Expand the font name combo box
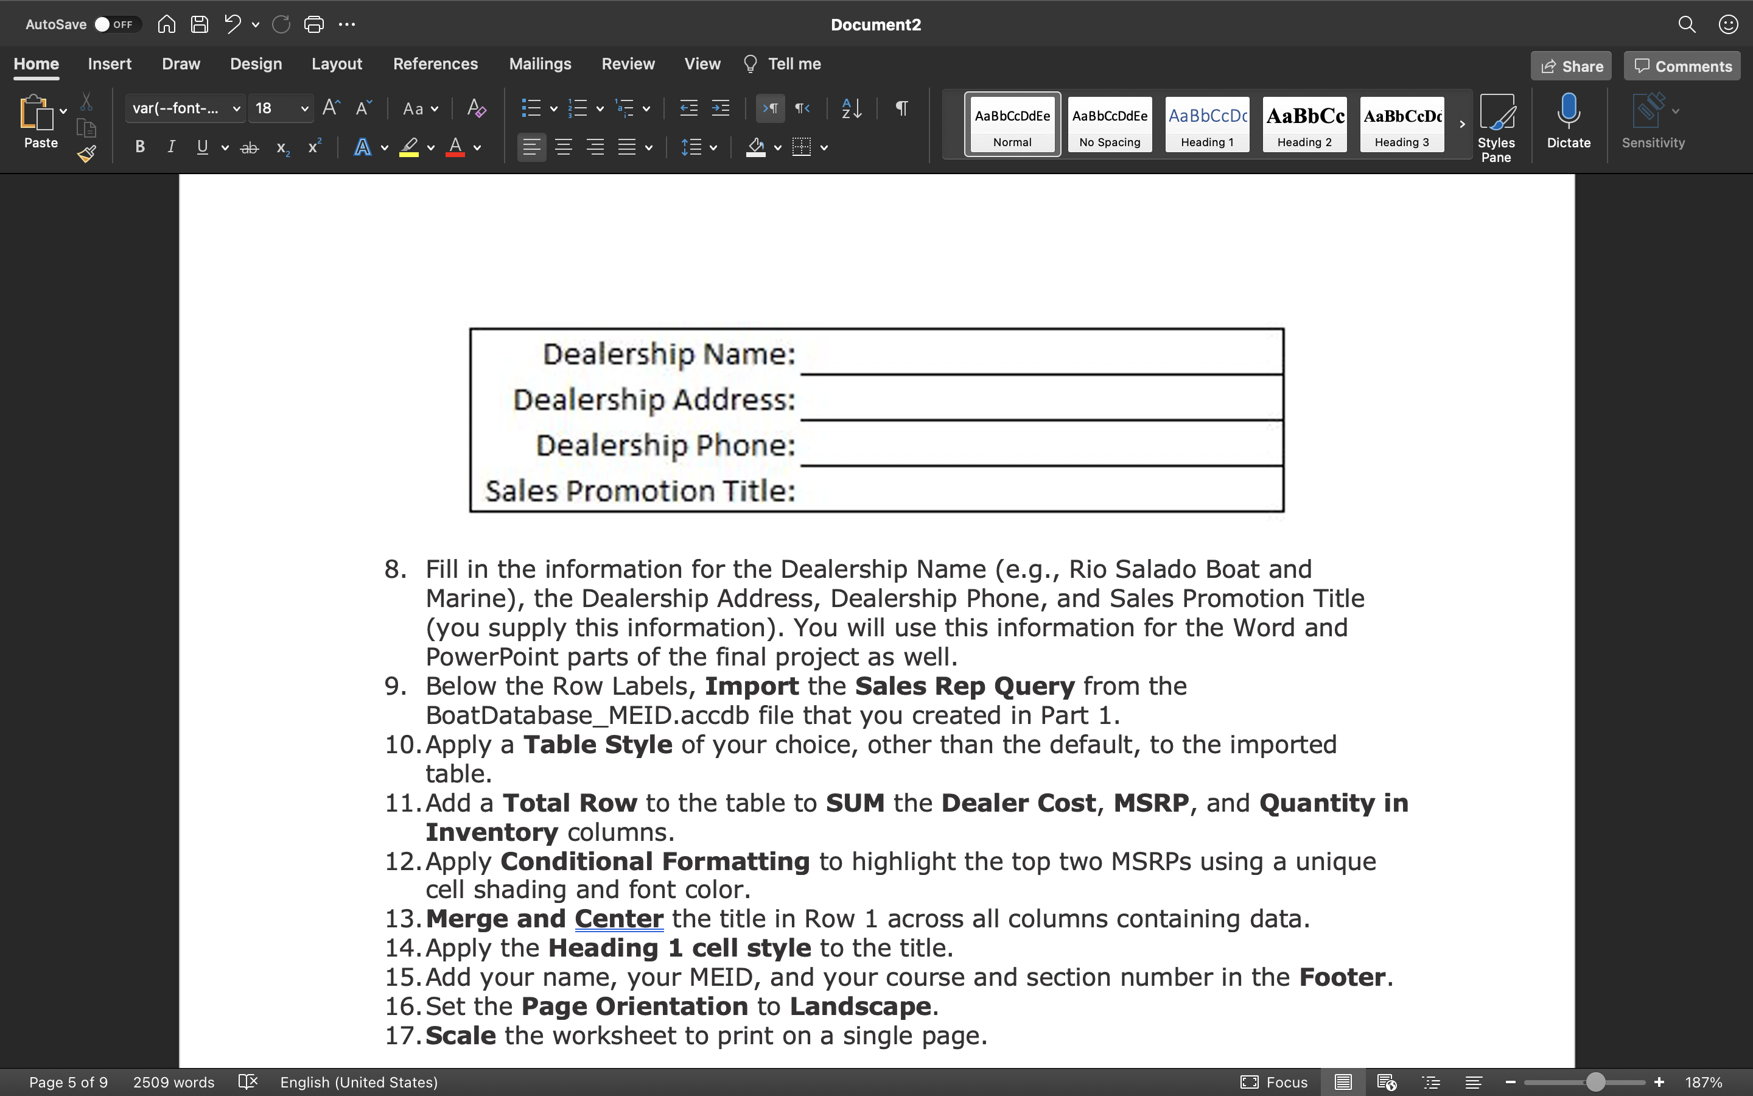Screen dimensions: 1753x1096 (x=236, y=109)
